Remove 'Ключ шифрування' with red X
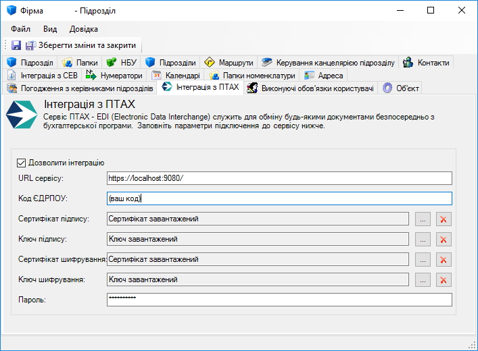478x351 pixels. coord(444,280)
